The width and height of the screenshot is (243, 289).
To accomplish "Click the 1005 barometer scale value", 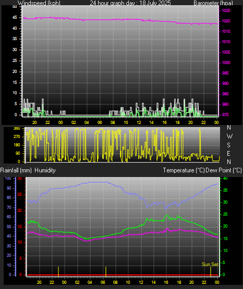I will point(226,52).
